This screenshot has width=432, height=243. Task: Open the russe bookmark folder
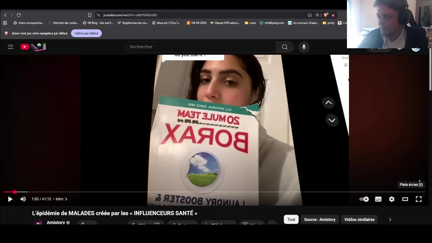pos(250,23)
